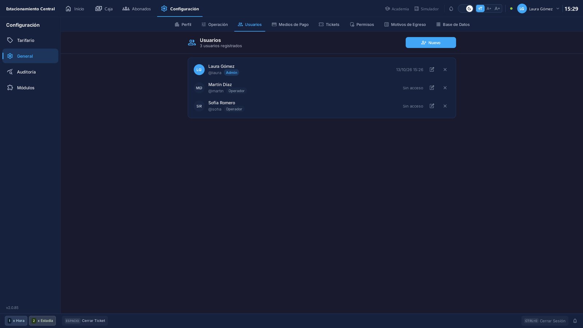
Task: Switch to the Operación tab
Action: [x=215, y=24]
